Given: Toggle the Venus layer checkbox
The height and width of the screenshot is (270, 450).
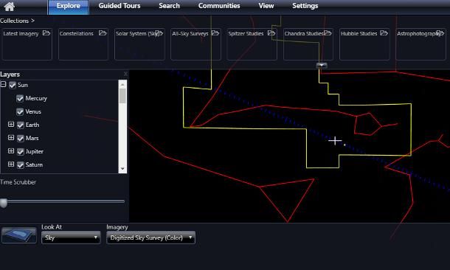Looking at the screenshot, I should coord(20,111).
